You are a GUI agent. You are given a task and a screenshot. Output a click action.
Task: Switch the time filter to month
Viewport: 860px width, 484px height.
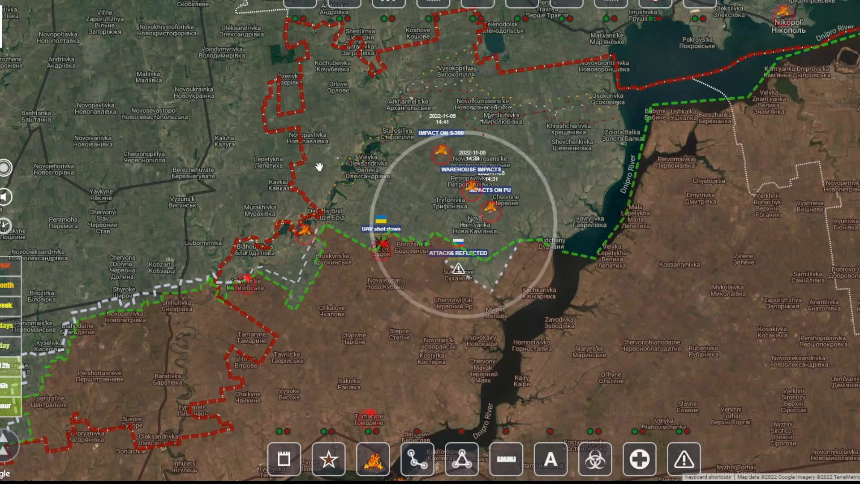[8, 285]
